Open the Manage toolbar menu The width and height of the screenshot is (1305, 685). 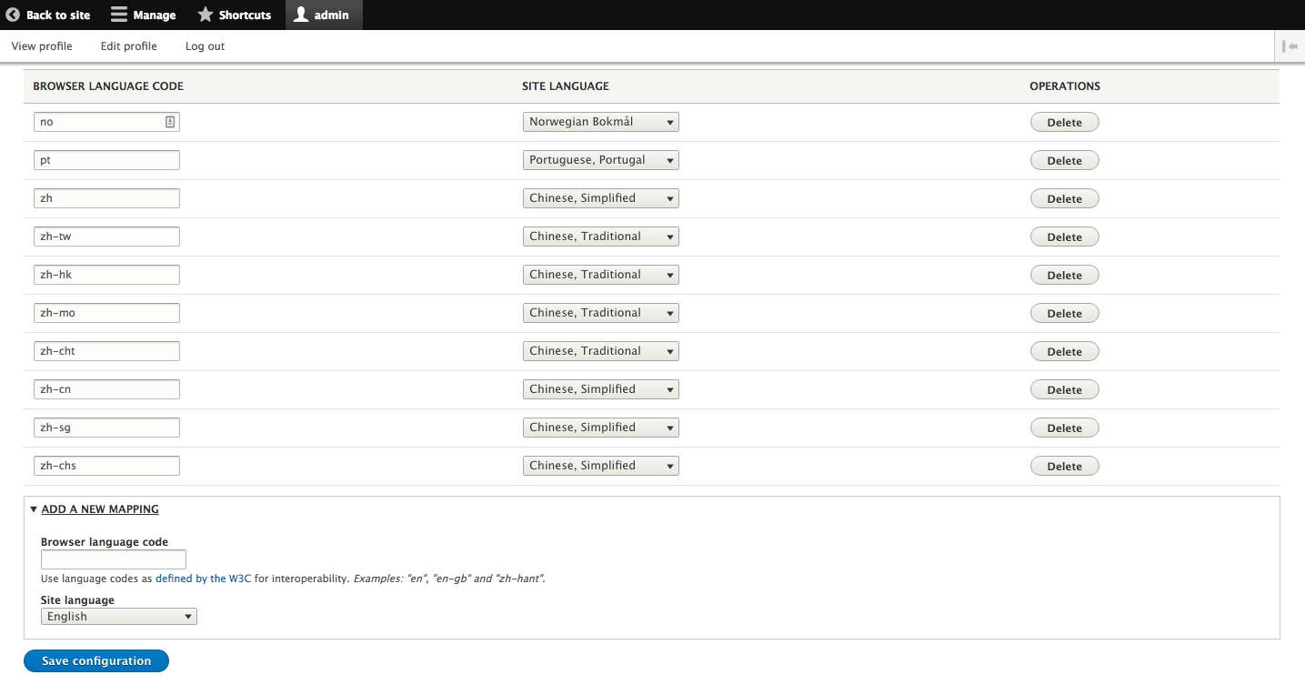tap(144, 15)
